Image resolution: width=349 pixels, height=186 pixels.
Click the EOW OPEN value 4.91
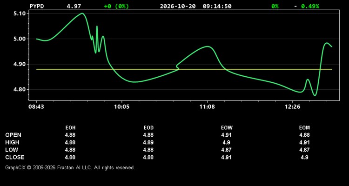click(x=227, y=135)
